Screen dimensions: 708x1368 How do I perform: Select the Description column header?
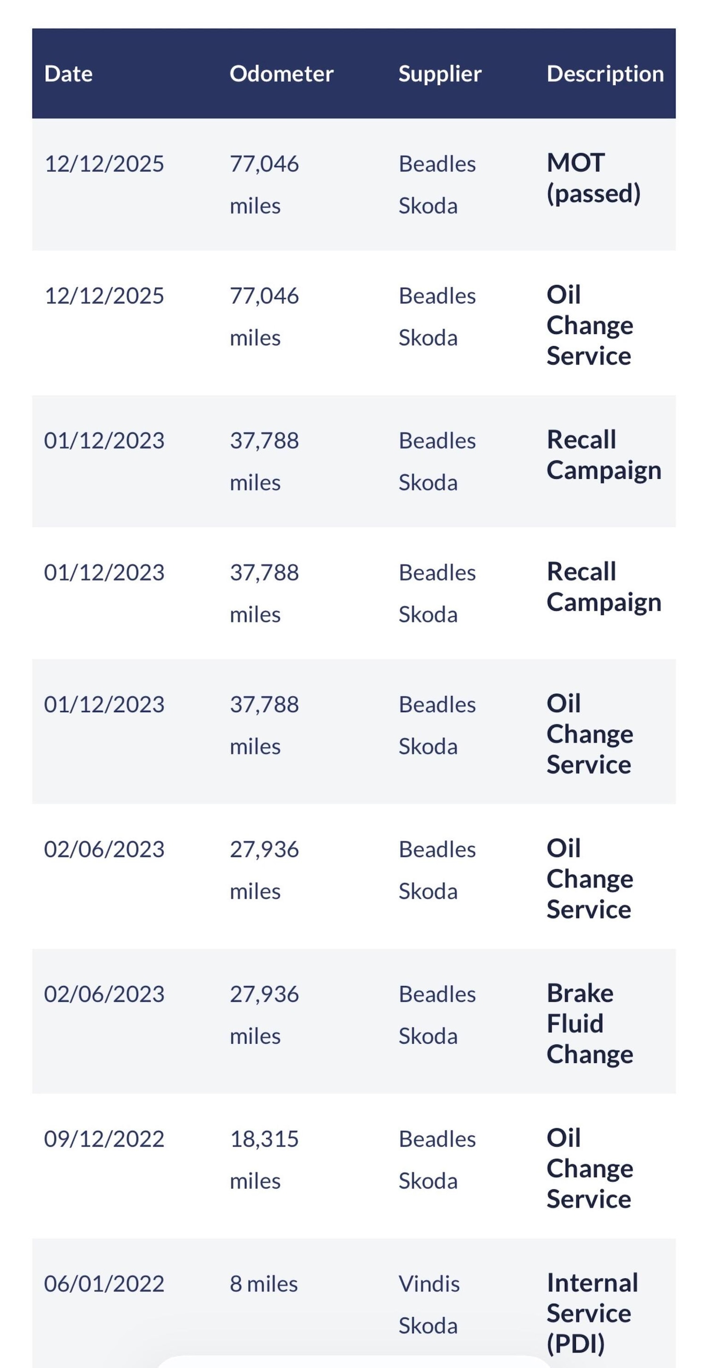[x=605, y=74]
